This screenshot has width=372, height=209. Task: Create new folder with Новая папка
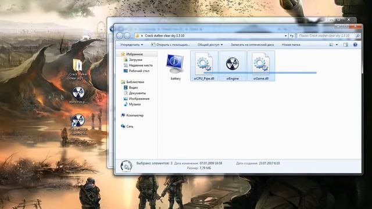[x=291, y=45]
